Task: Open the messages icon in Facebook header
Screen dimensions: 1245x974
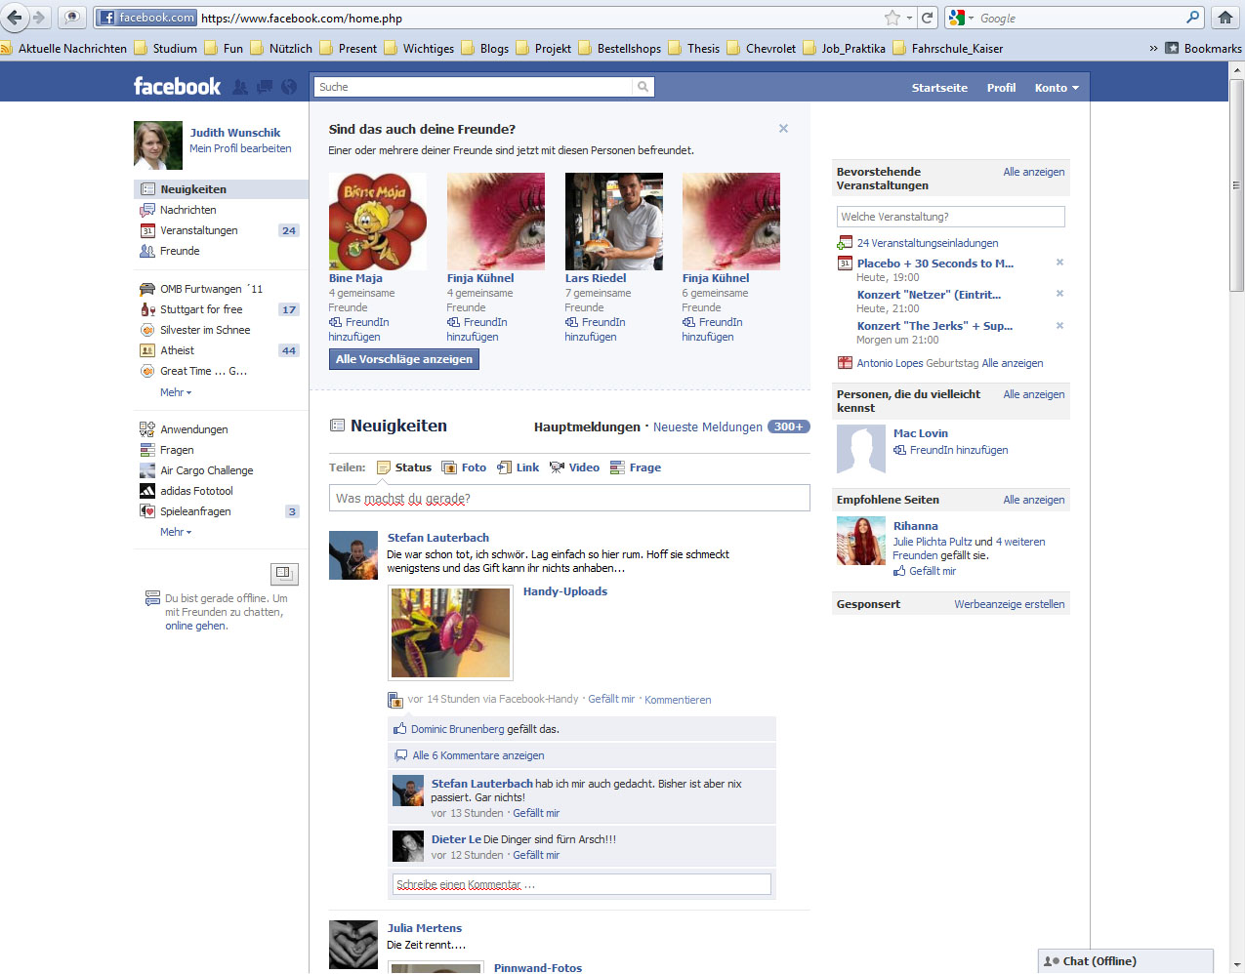Action: (x=265, y=87)
